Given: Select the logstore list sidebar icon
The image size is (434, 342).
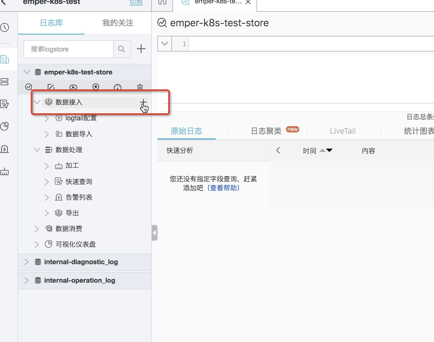Looking at the screenshot, I should (x=5, y=59).
